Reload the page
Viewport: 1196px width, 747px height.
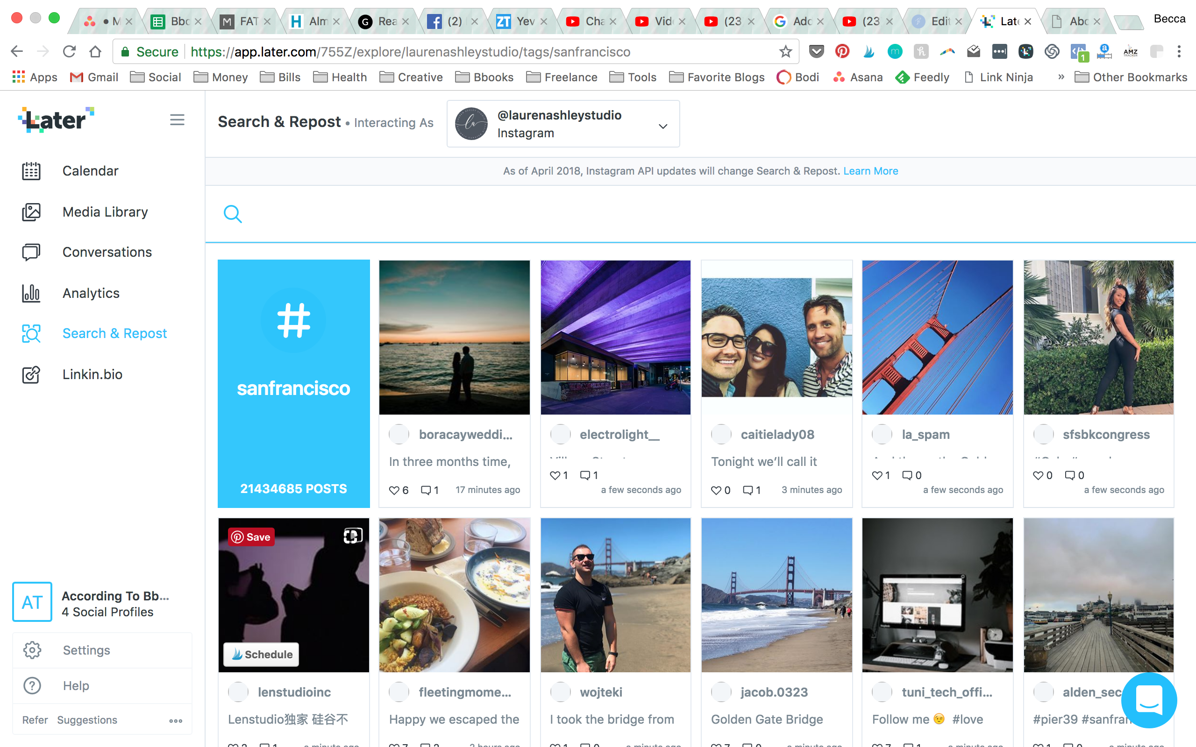tap(69, 51)
